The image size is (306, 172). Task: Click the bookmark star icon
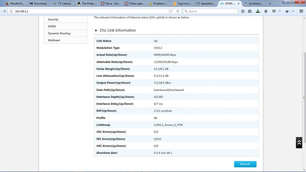click(x=243, y=11)
